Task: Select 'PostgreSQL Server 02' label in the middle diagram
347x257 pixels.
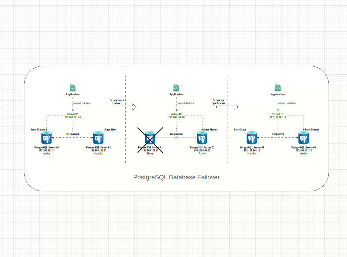Action: click(x=202, y=147)
